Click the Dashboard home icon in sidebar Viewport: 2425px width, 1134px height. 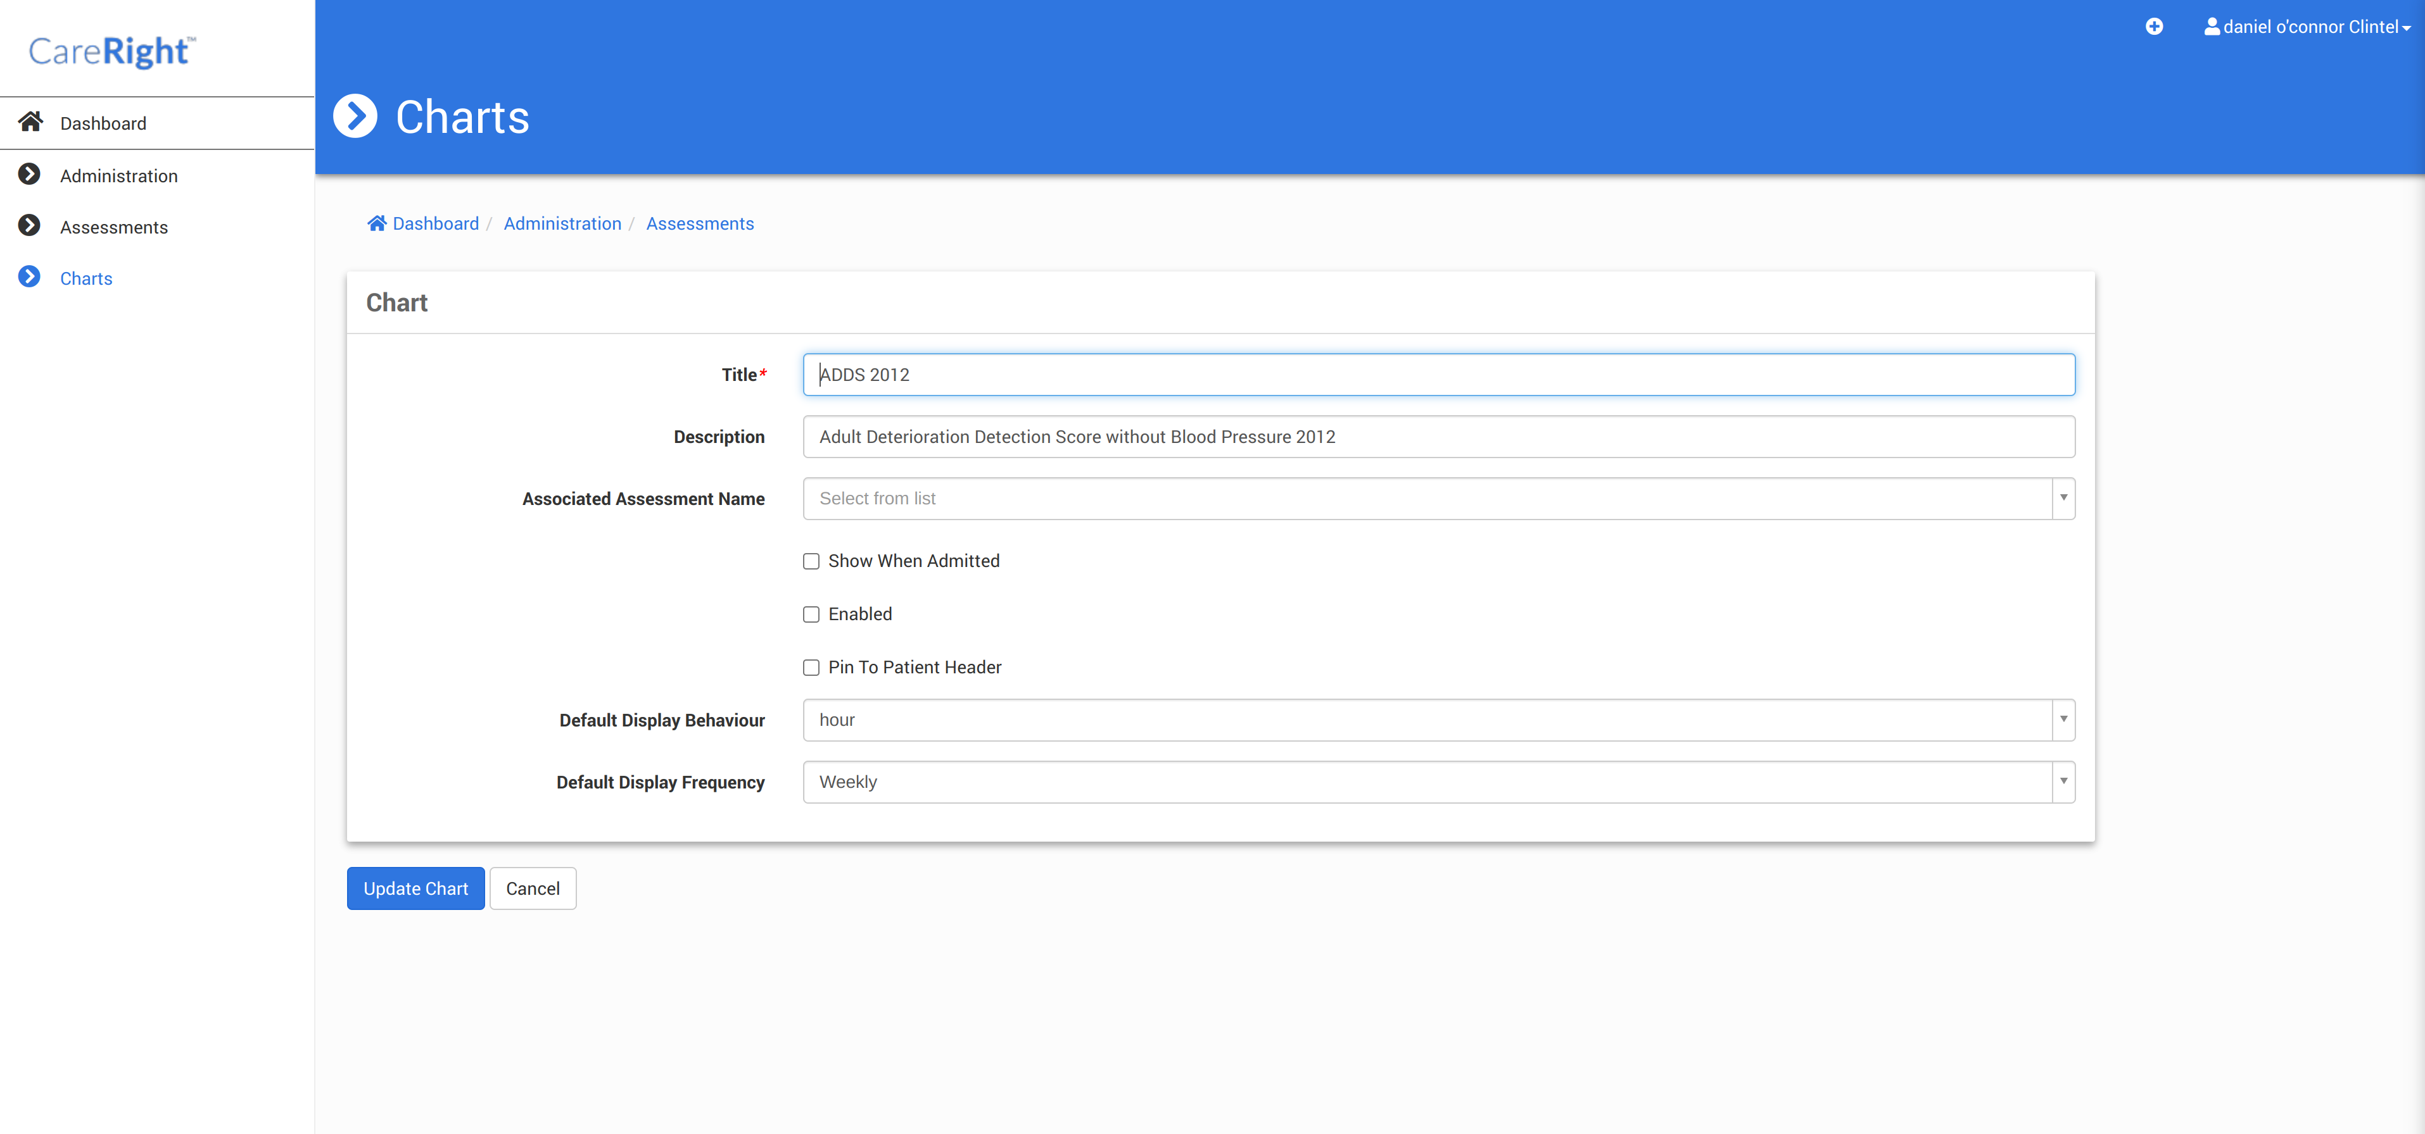click(x=30, y=122)
